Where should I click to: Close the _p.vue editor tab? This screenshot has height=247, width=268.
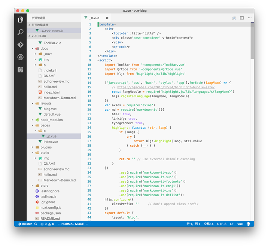pyautogui.click(x=107, y=18)
